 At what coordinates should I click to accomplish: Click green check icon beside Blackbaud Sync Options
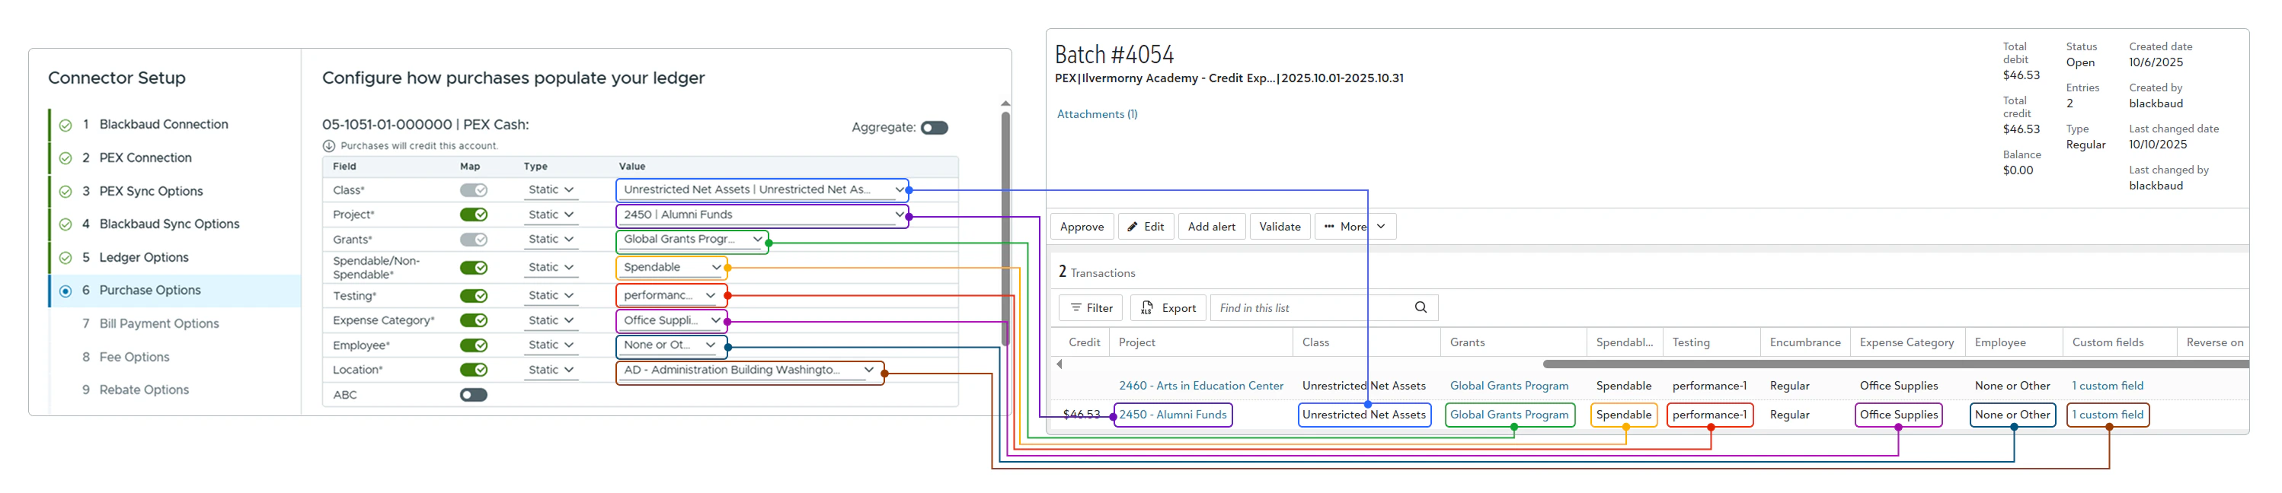[x=66, y=224]
